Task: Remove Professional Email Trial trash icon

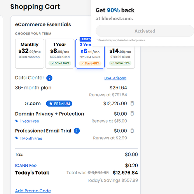Action: pos(132,131)
